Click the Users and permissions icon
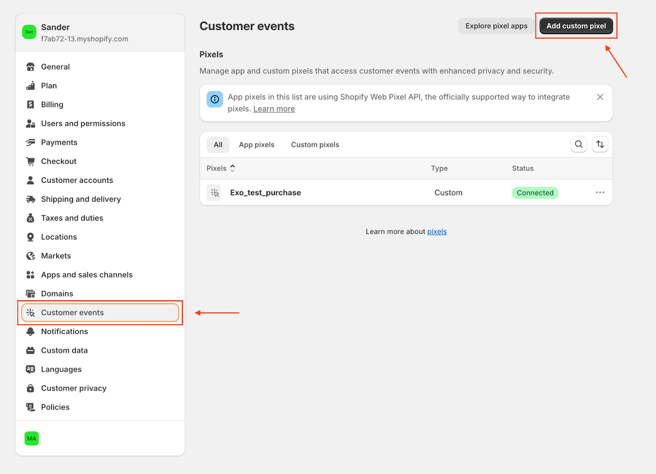 [30, 123]
